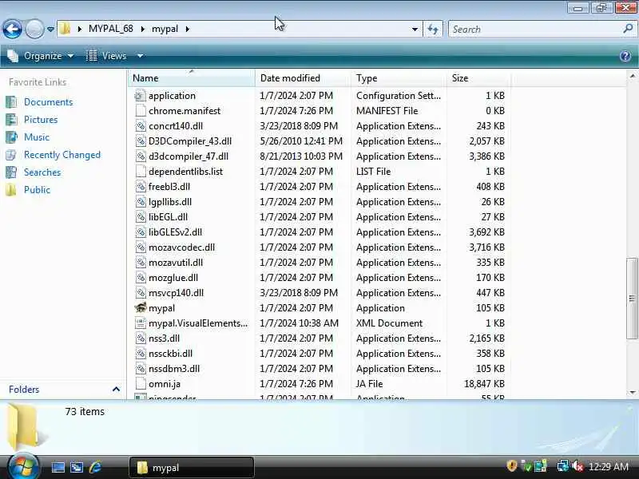Select mozavutil.dll file icon
Image resolution: width=639 pixels, height=479 pixels.
point(140,263)
